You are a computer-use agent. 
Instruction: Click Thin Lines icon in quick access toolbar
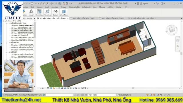(x=60, y=3)
